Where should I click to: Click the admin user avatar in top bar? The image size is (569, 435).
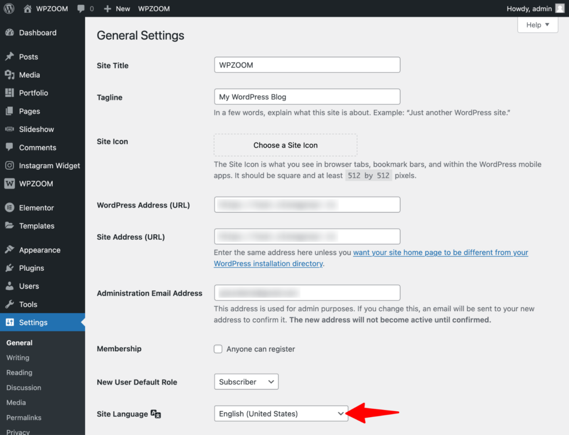point(559,8)
